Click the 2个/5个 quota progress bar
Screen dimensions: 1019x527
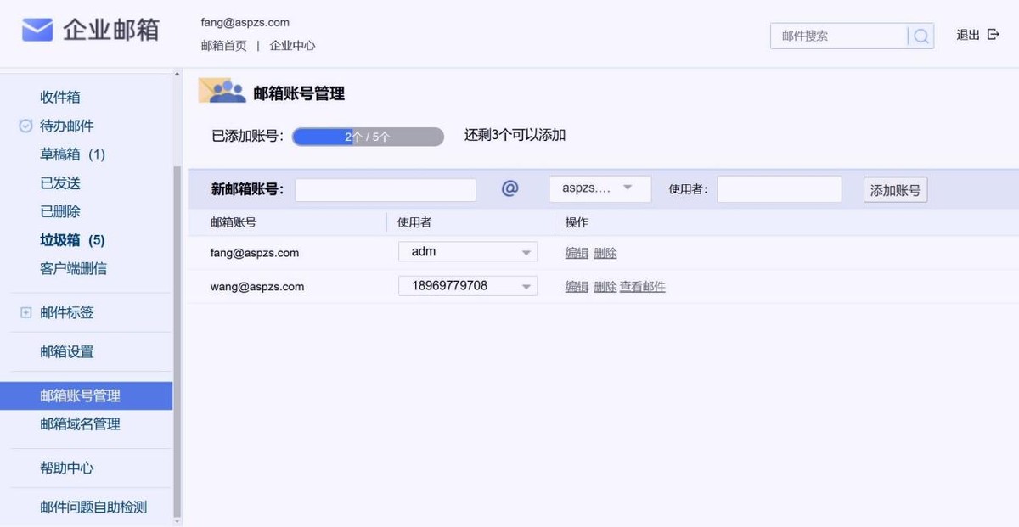click(368, 136)
